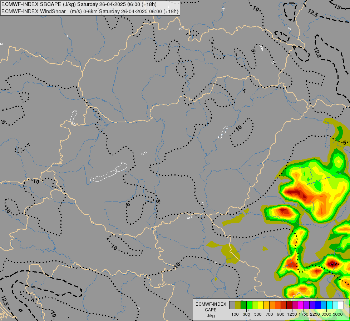Click the '3000' legend value
This screenshot has height=321, width=350.
coord(326,314)
